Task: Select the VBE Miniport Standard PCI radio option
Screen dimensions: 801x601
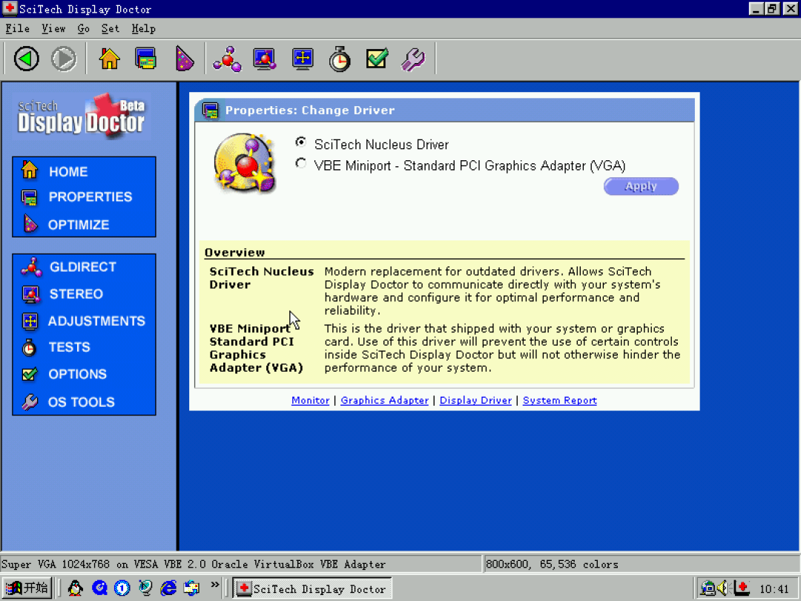Action: 301,163
